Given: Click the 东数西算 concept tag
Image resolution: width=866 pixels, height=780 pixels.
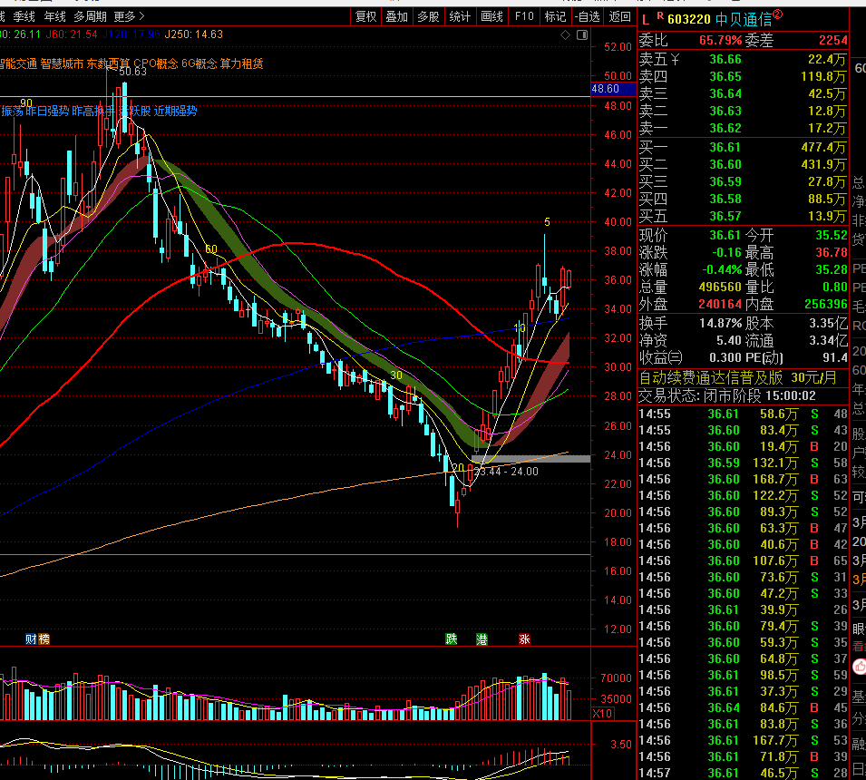Looking at the screenshot, I should (x=108, y=64).
